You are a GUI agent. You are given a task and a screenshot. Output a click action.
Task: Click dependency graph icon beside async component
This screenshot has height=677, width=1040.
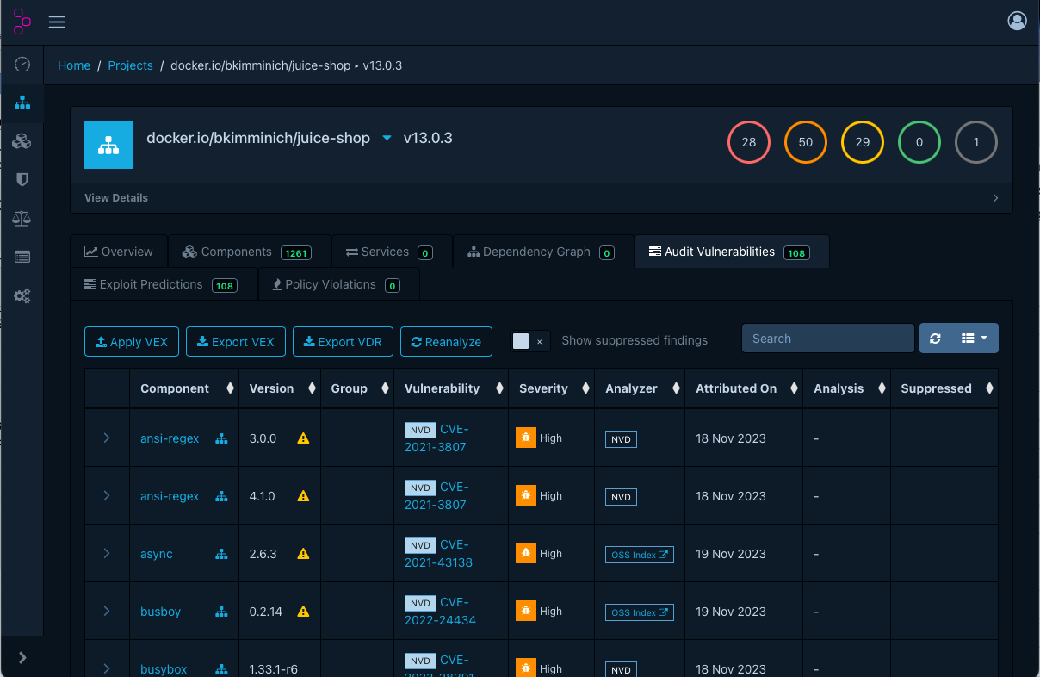(221, 554)
